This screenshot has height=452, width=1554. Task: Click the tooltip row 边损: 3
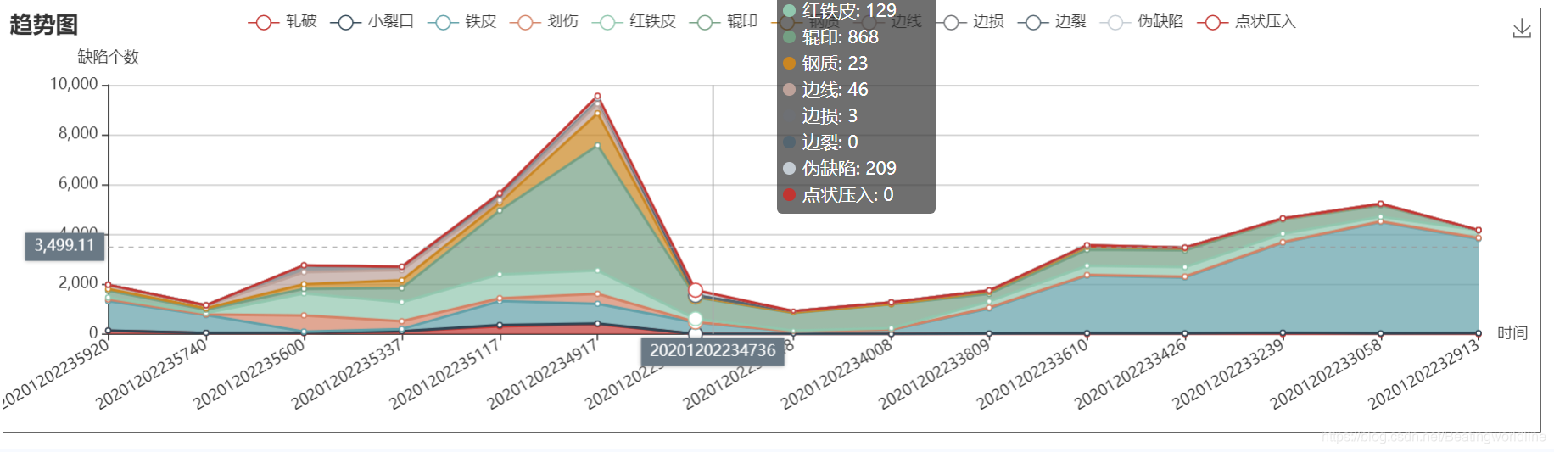[820, 116]
